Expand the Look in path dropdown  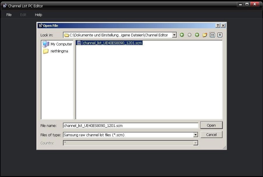click(x=174, y=35)
